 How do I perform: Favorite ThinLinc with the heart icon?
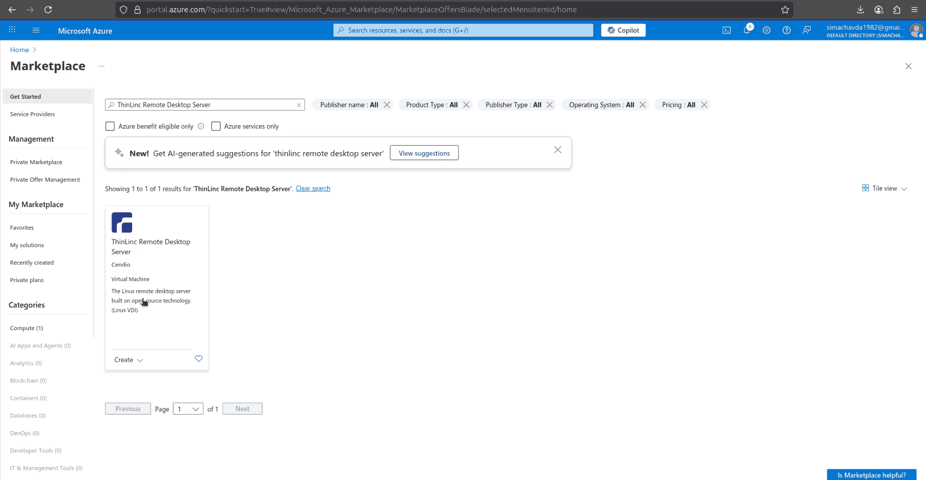click(198, 359)
